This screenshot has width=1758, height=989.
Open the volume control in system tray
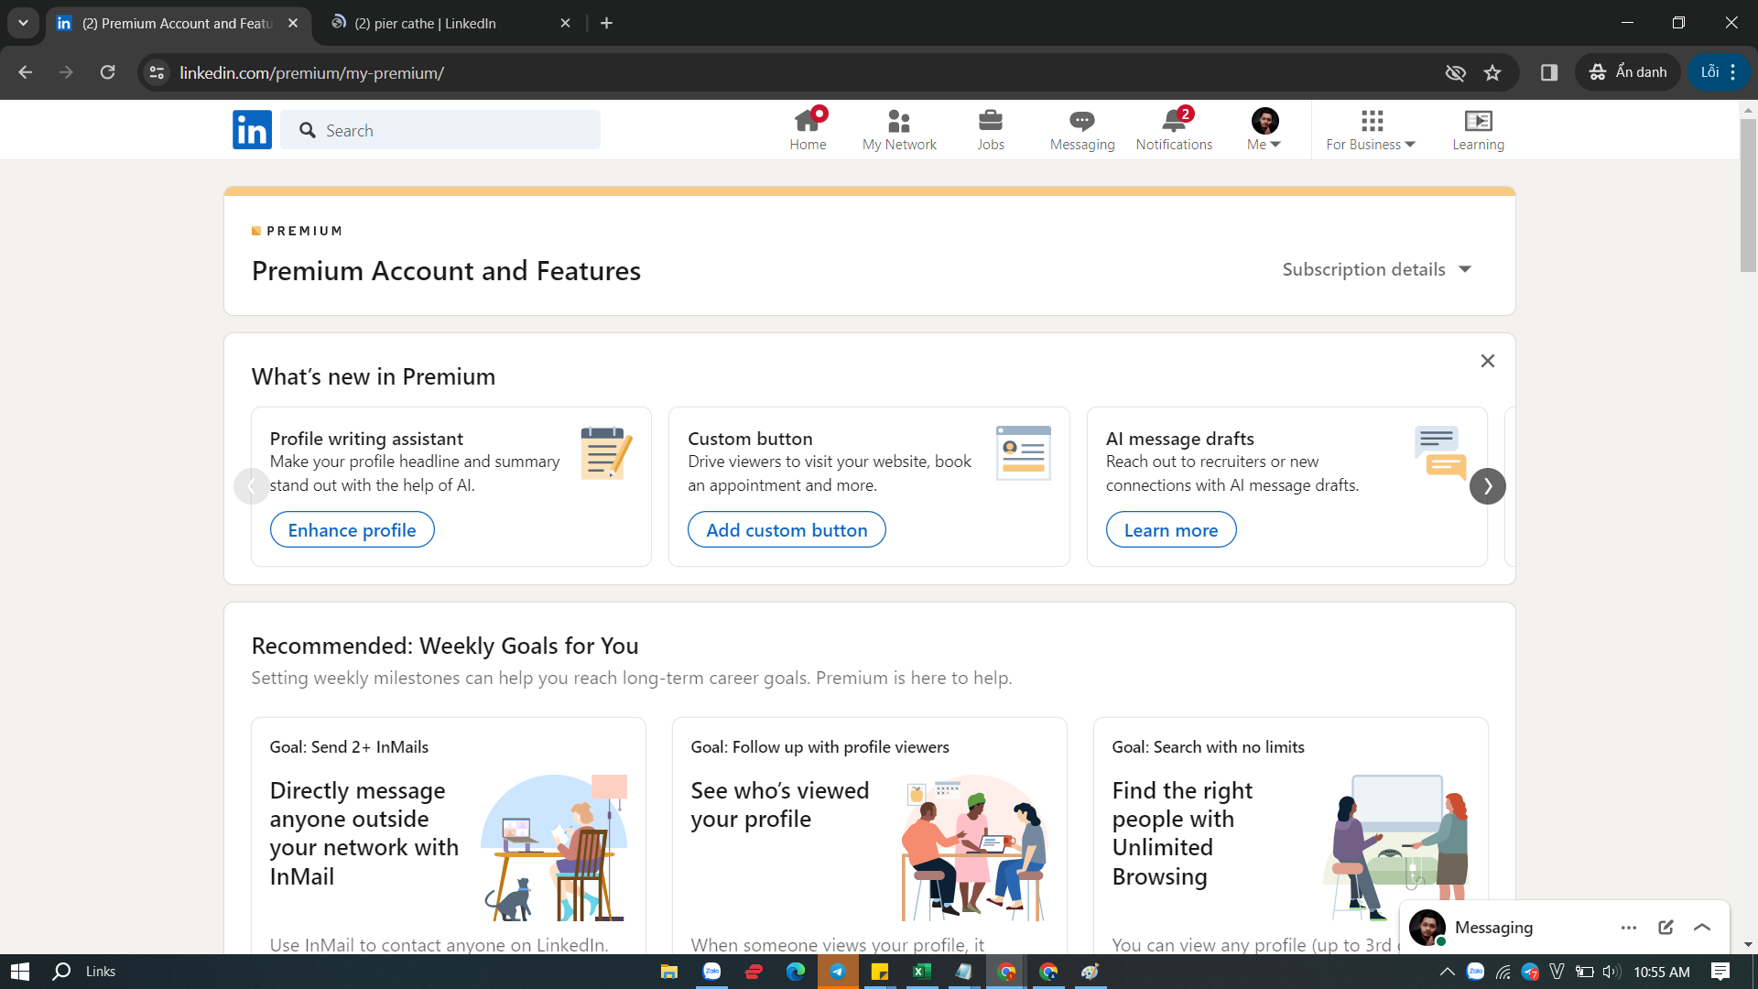1611,972
